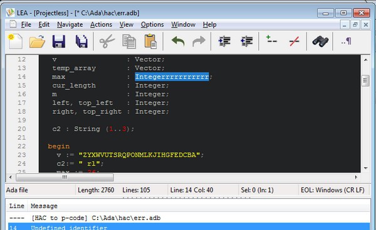Click the 'Message' column header
The width and height of the screenshot is (376, 230).
point(44,206)
